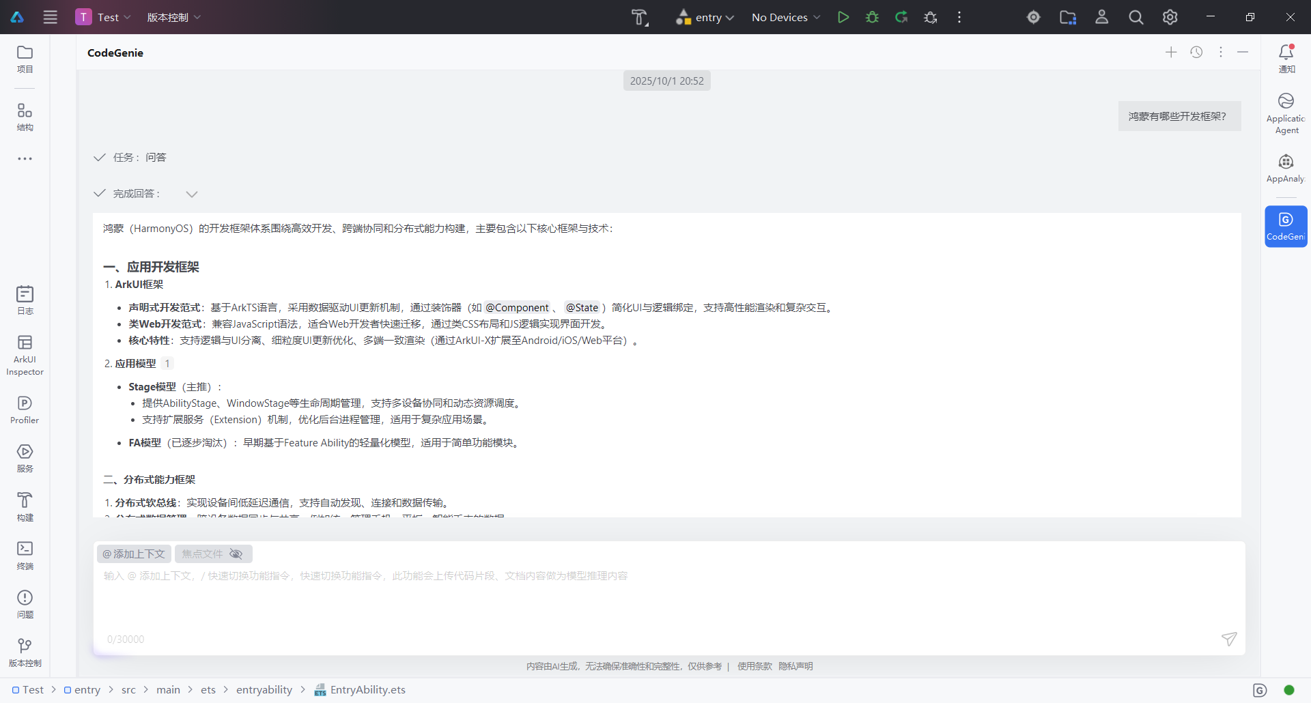1311x703 pixels.
Task: Click the CodeGenie panel title
Action: pos(115,53)
